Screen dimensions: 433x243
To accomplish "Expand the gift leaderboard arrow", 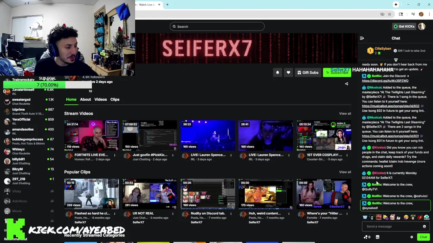I will pyautogui.click(x=396, y=60).
